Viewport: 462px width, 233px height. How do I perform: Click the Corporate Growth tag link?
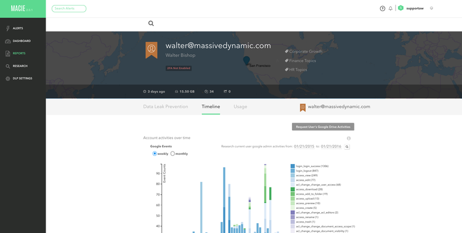point(306,51)
